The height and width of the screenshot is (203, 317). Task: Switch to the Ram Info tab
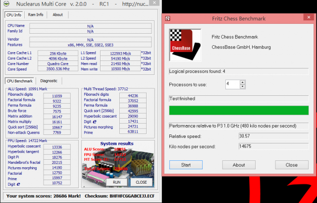pyautogui.click(x=36, y=14)
